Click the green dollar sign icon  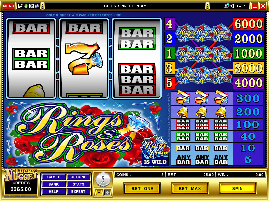(x=26, y=6)
